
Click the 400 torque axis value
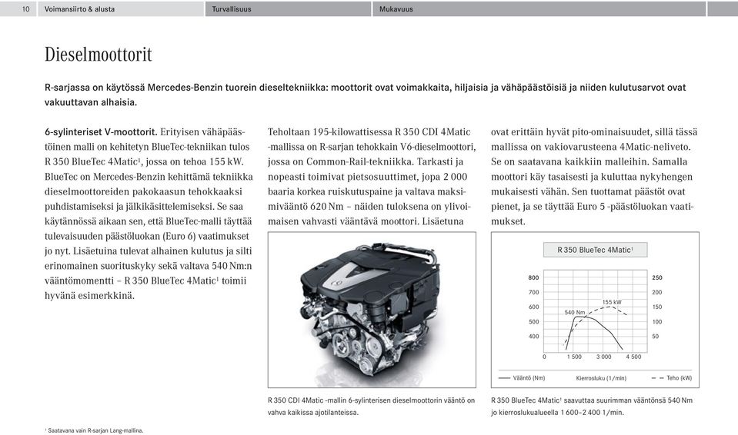pyautogui.click(x=534, y=337)
